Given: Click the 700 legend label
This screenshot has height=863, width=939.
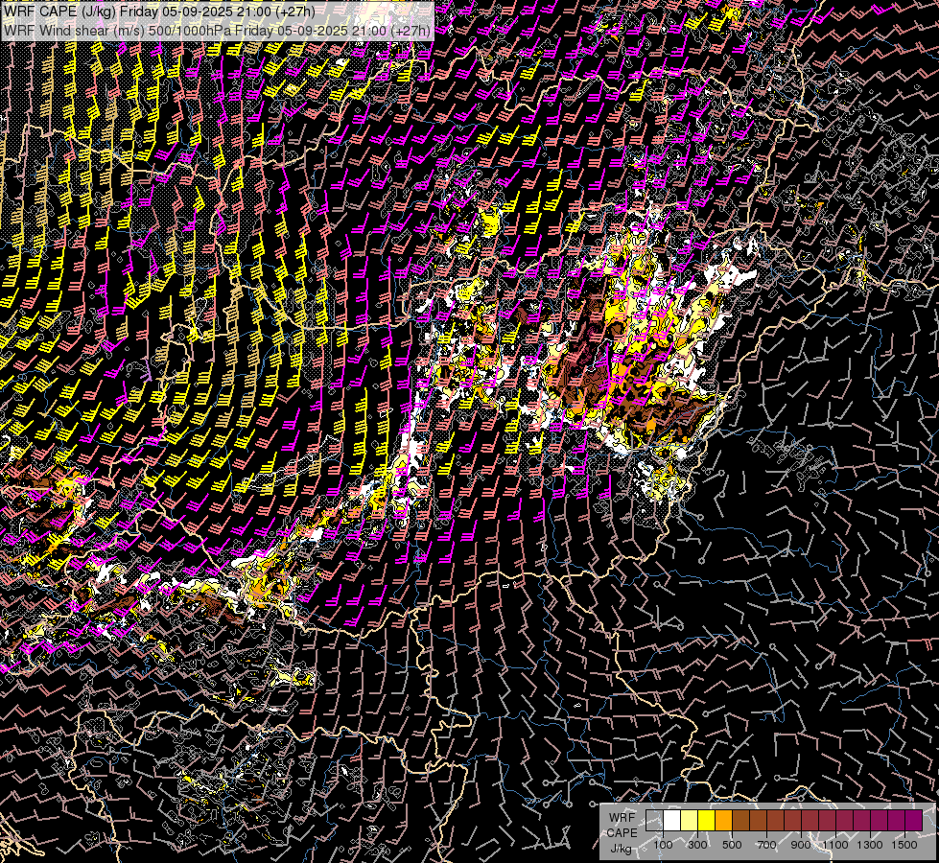Looking at the screenshot, I should [x=766, y=845].
